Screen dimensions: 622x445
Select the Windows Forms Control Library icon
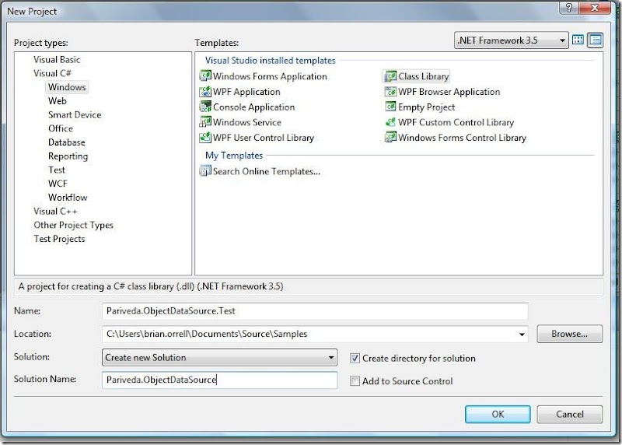point(391,138)
